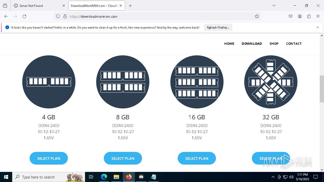Open the tracking protection shield icon
The height and width of the screenshot is (182, 324).
58,16
